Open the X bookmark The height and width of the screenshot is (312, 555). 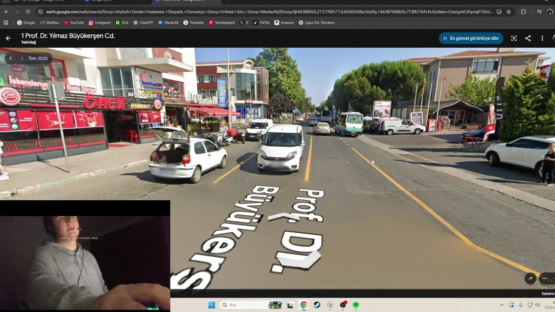pos(244,23)
